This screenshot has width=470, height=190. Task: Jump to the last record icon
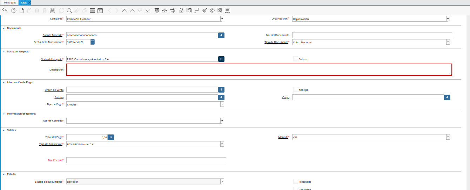pyautogui.click(x=148, y=10)
